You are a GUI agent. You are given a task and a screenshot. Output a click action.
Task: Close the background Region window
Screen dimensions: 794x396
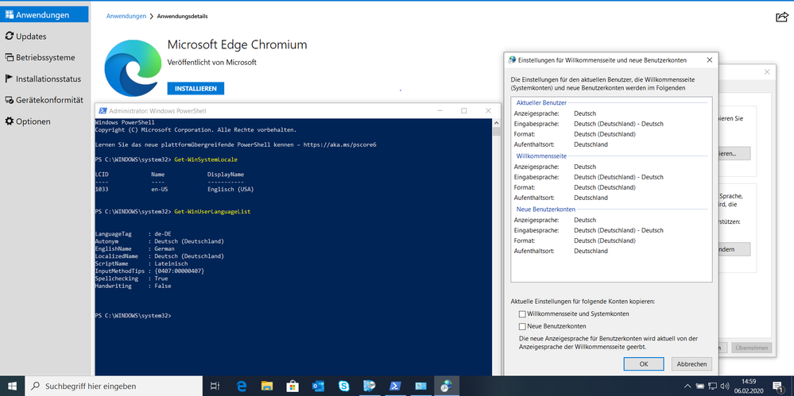coord(767,71)
